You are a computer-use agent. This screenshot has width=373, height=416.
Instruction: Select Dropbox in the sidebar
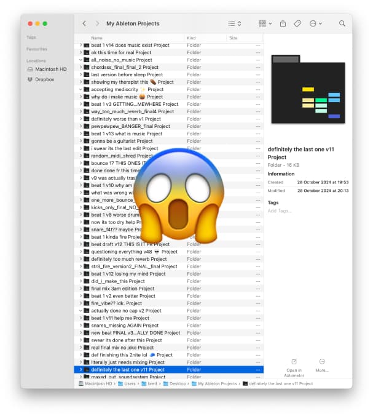click(x=41, y=79)
